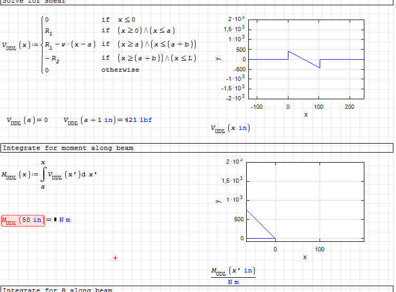Select the 'Solve for shear' heading region
Image resolution: width=396 pixels, height=292 pixels.
coord(35,2)
